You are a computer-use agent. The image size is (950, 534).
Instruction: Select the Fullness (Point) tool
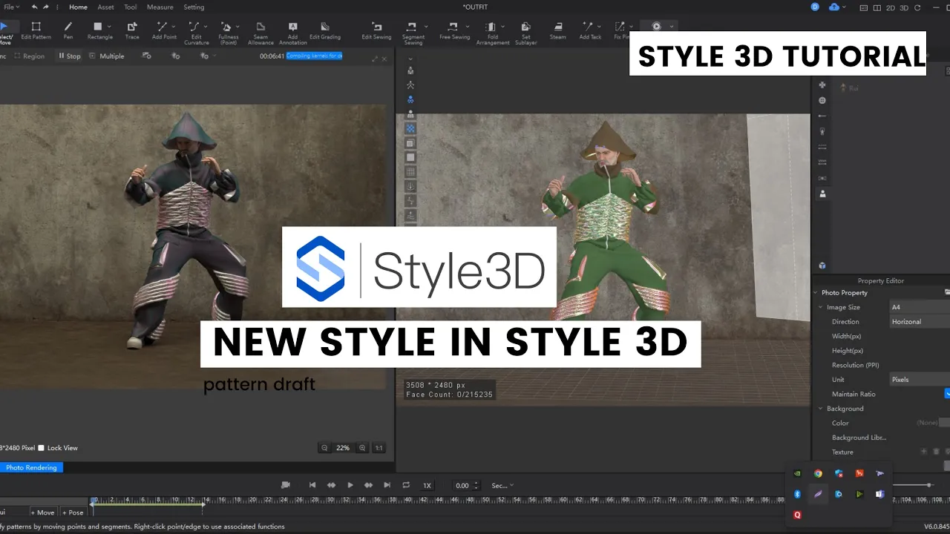coord(228,33)
